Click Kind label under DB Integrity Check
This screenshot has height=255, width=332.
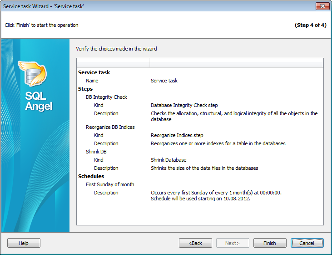(x=99, y=105)
